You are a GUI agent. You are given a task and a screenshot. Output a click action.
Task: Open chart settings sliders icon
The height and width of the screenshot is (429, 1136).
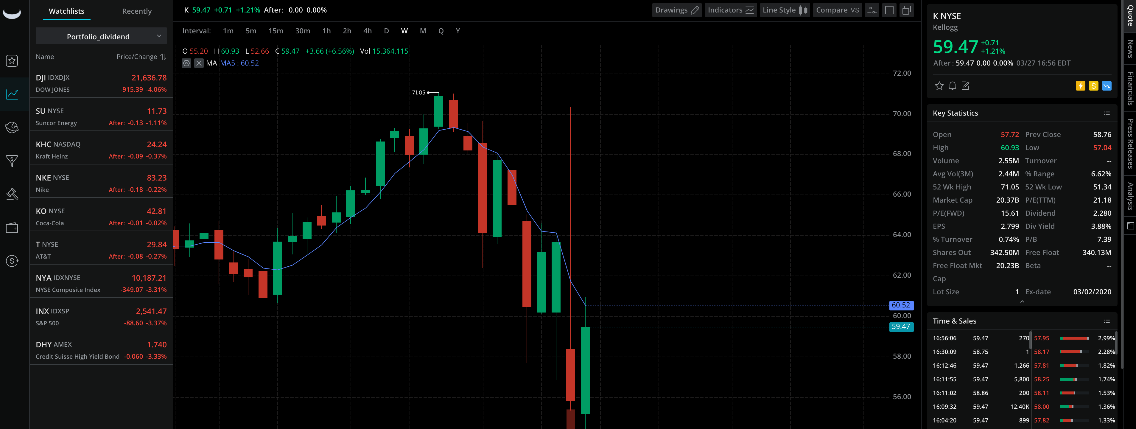872,10
